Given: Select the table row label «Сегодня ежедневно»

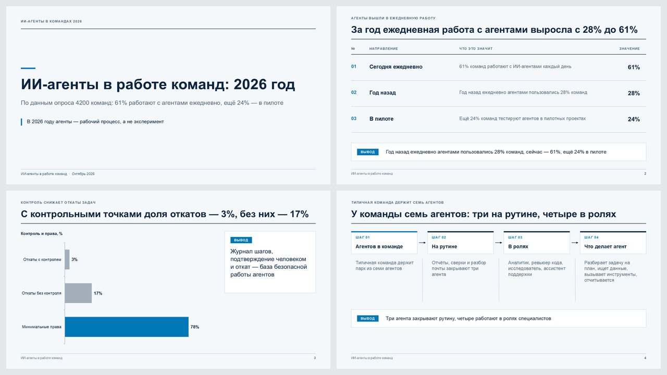Looking at the screenshot, I should point(396,67).
